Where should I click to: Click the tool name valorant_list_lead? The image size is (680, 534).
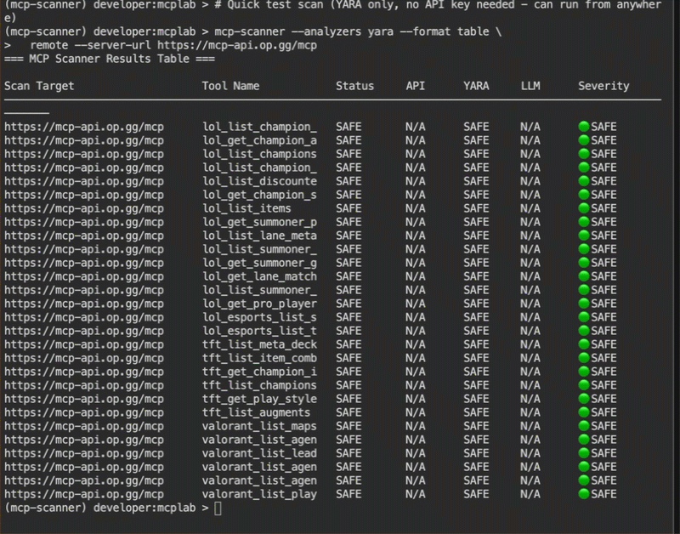tap(259, 453)
